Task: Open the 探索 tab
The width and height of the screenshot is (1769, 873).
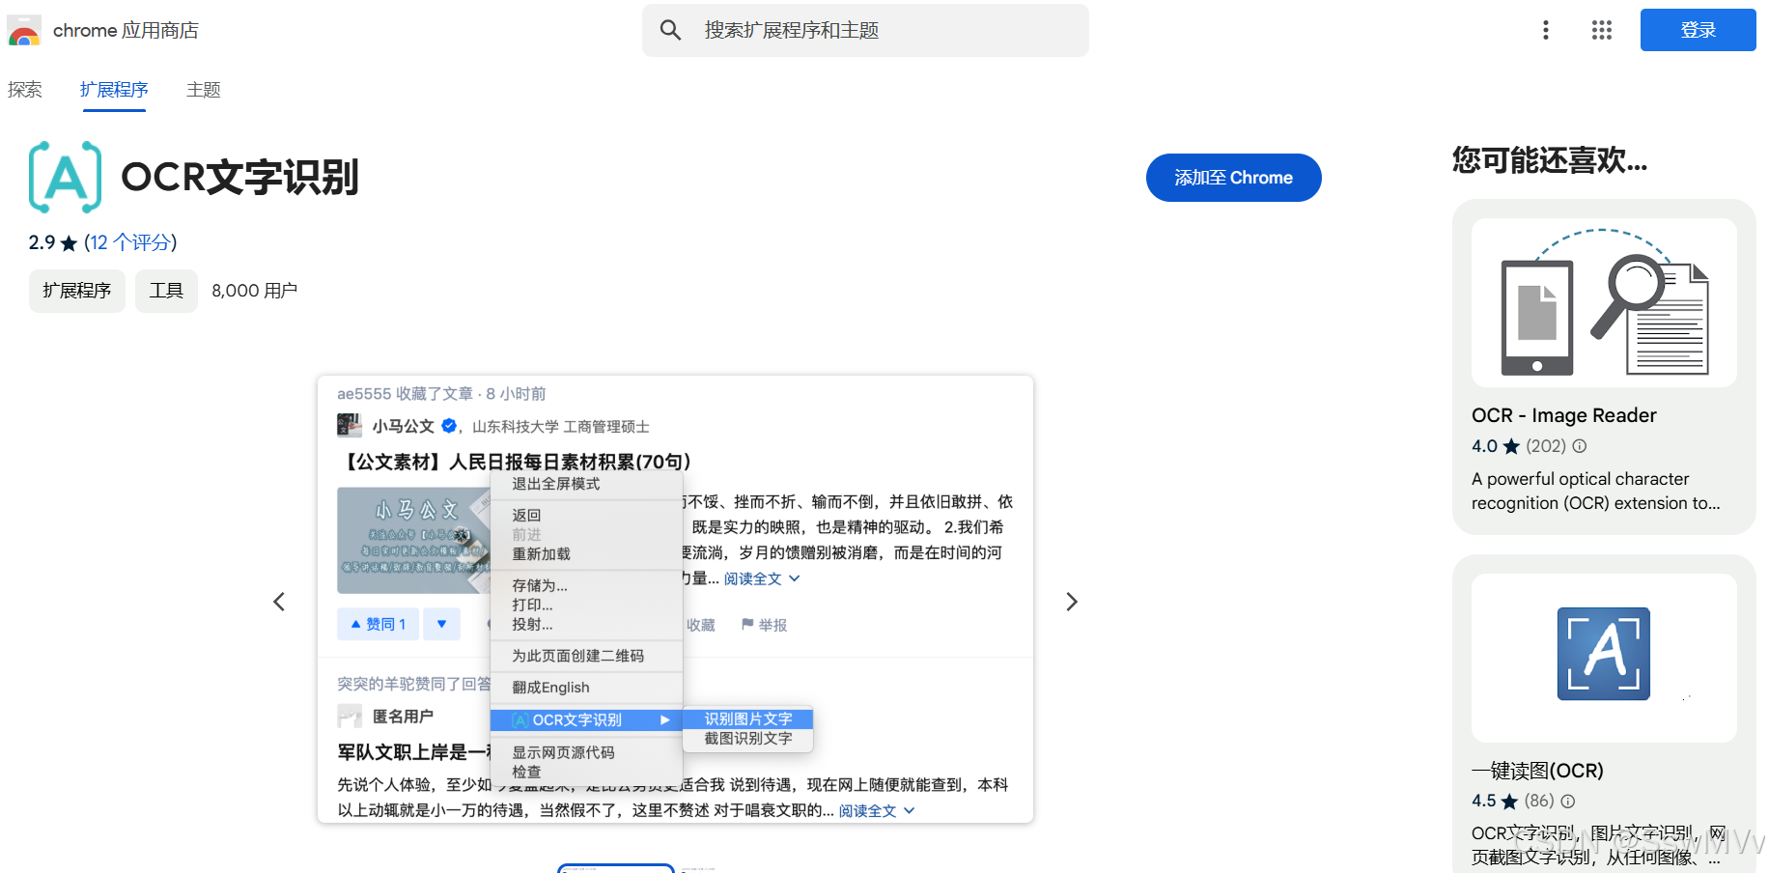Action: 25,90
